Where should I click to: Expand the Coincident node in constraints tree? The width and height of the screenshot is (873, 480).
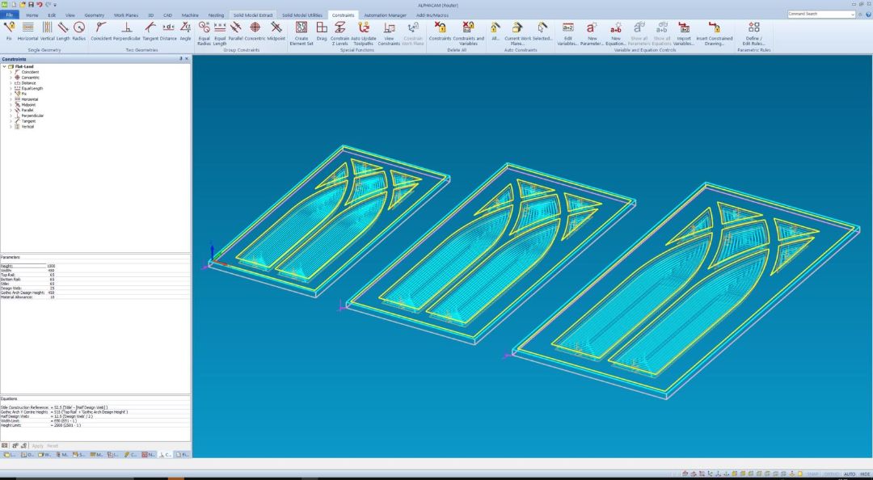pos(11,72)
